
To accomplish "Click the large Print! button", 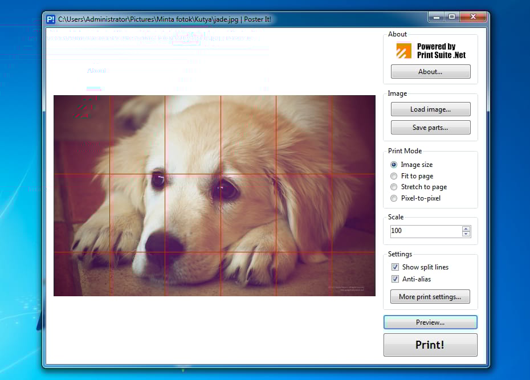I will 430,345.
